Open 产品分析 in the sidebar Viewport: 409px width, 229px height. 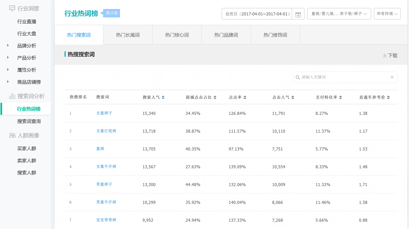(27, 58)
